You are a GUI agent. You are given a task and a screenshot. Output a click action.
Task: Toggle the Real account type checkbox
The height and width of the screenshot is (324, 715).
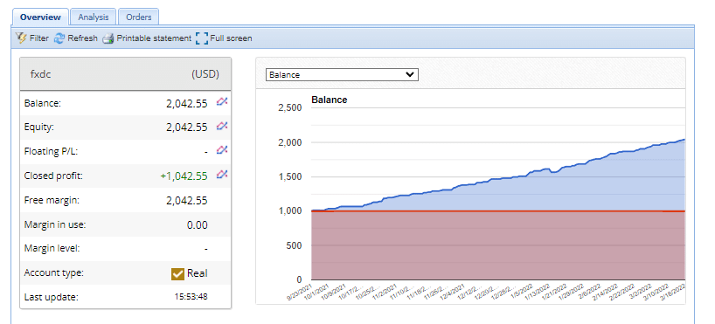click(177, 274)
